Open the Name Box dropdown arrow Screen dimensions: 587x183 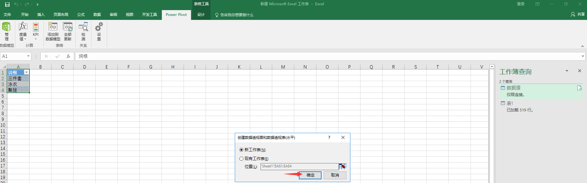[28, 56]
